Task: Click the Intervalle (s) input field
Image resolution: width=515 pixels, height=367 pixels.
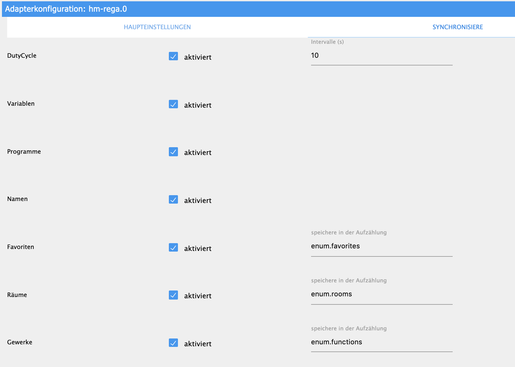Action: click(x=381, y=56)
